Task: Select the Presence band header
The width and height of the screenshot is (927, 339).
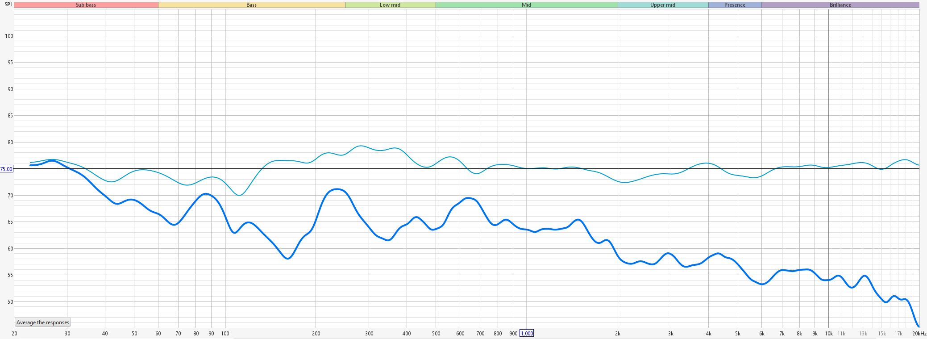Action: pos(735,5)
